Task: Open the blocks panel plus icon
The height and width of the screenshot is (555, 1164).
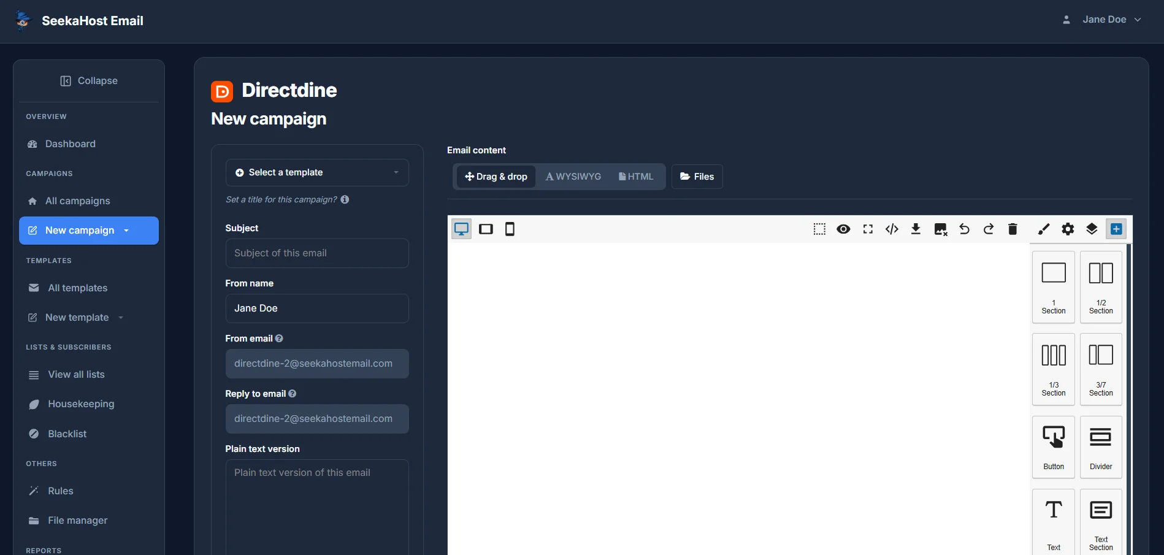Action: click(x=1117, y=229)
